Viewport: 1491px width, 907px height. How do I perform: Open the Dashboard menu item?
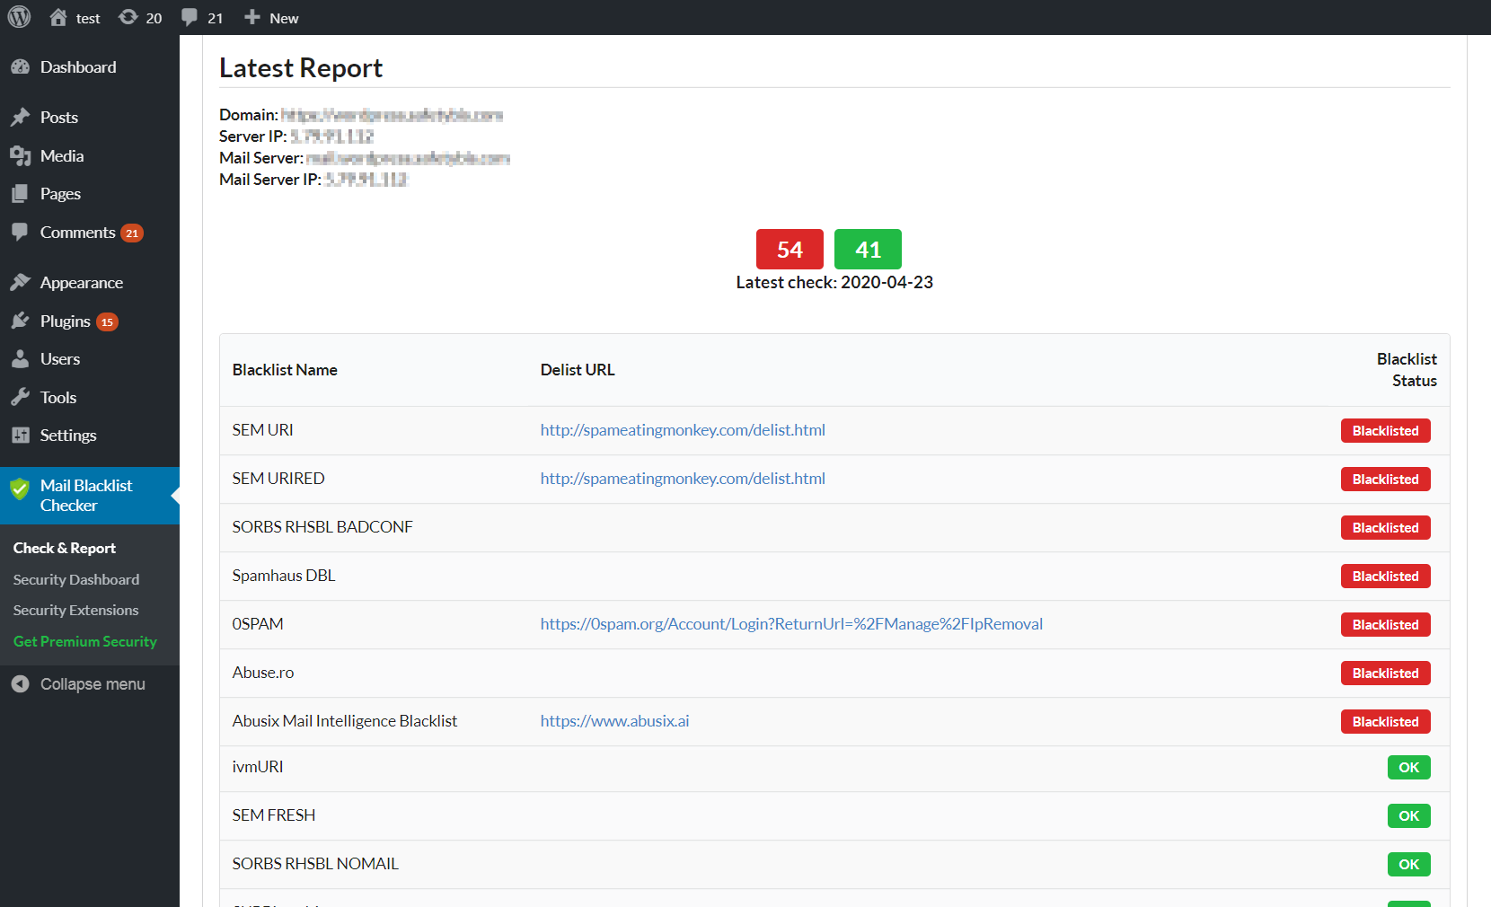click(90, 66)
